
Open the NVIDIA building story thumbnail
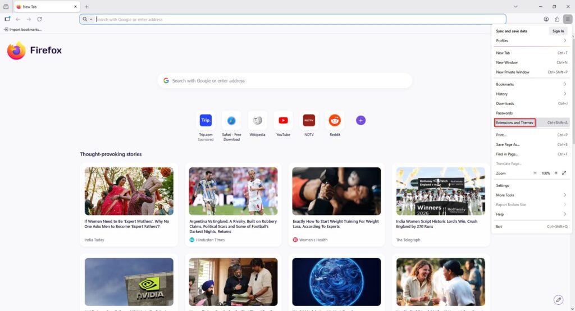129,282
